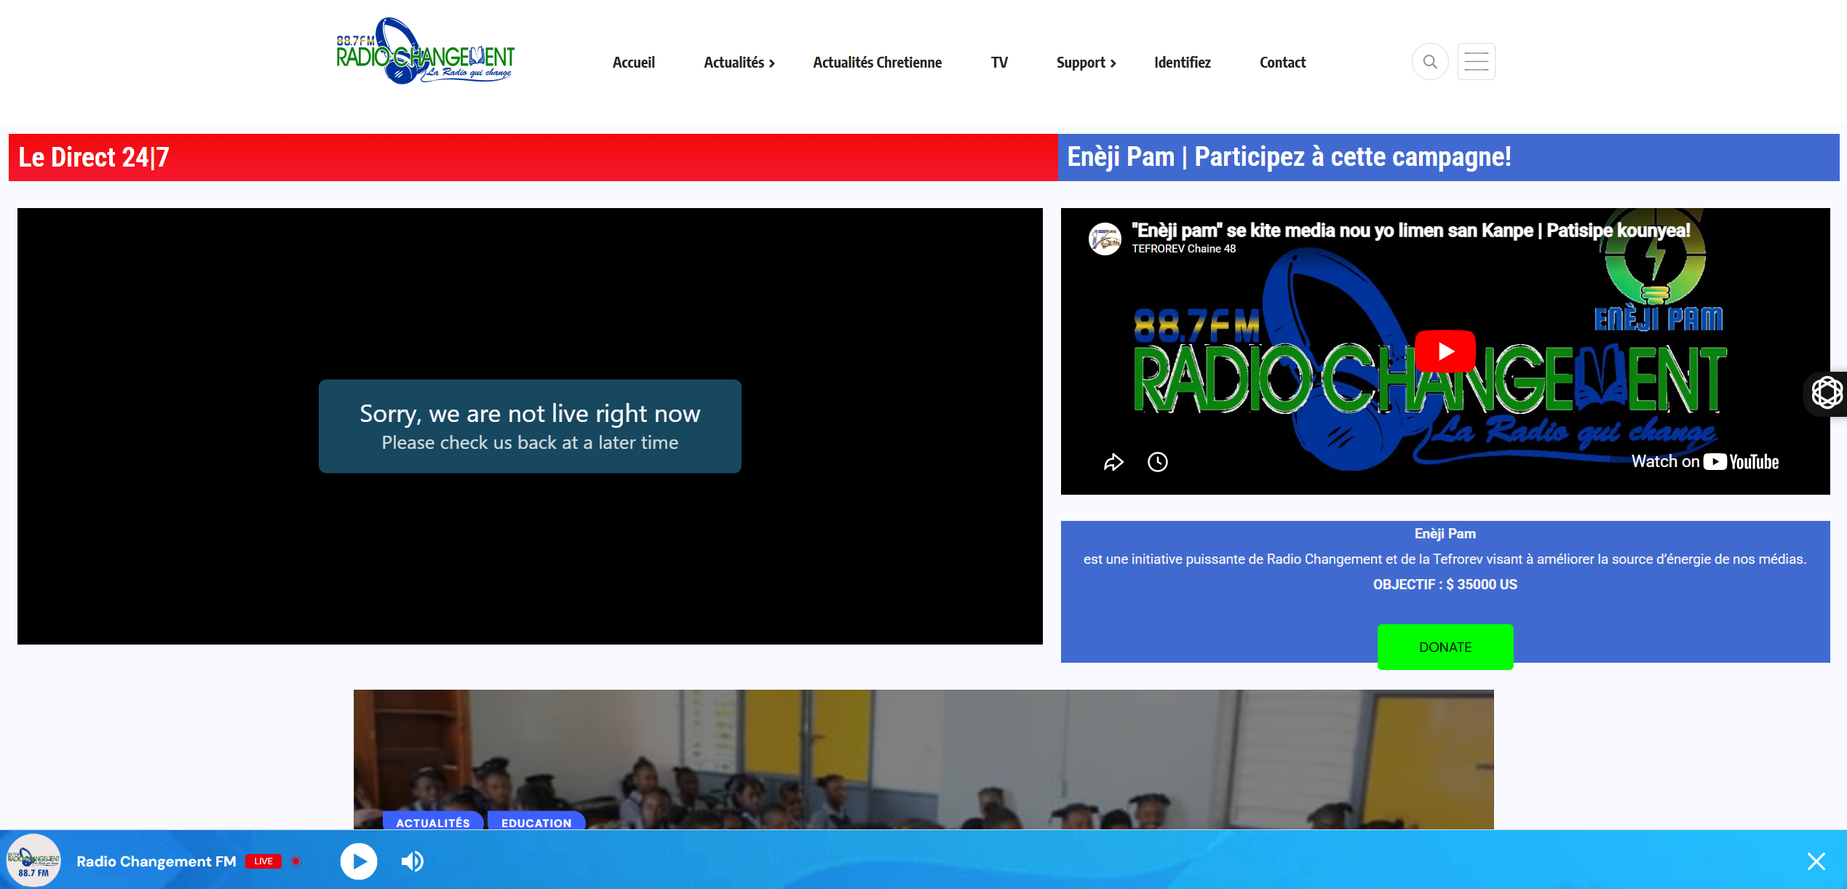
Task: Click the Radio Changement FM player title
Action: [x=156, y=861]
